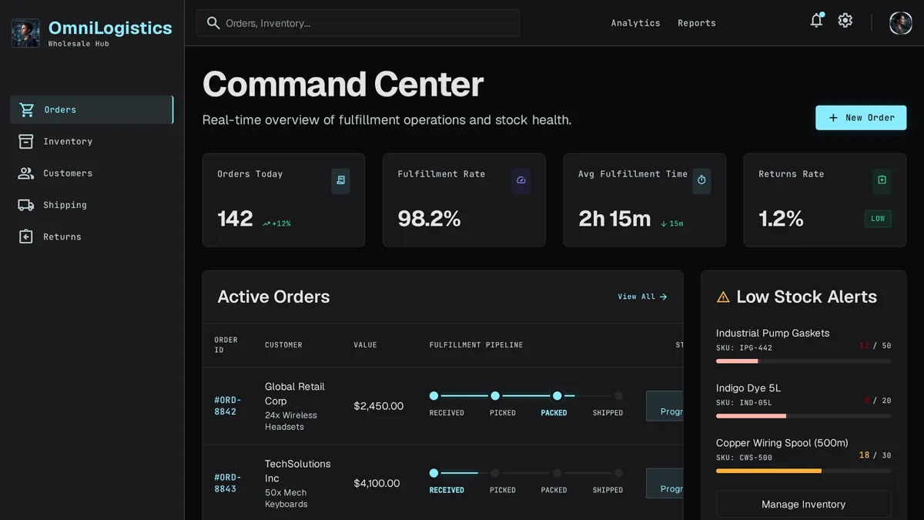Open order #ORD-8843 link
This screenshot has height=520, width=924.
(227, 483)
